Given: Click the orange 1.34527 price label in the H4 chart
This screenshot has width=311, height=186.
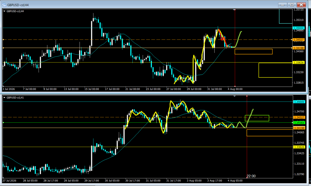Looking at the screenshot, I should [x=299, y=40].
